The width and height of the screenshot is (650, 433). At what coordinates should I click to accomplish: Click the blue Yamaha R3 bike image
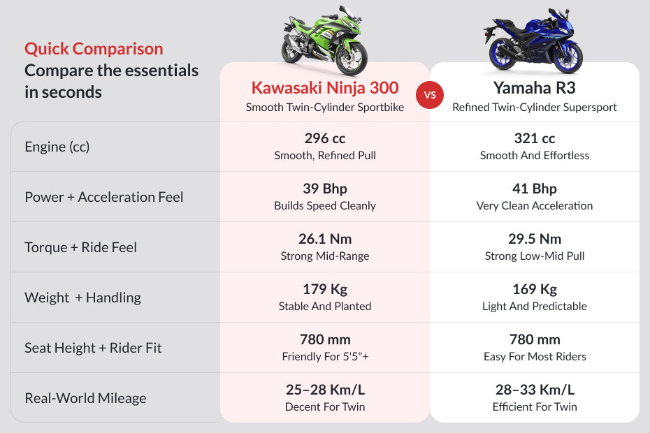(x=533, y=41)
